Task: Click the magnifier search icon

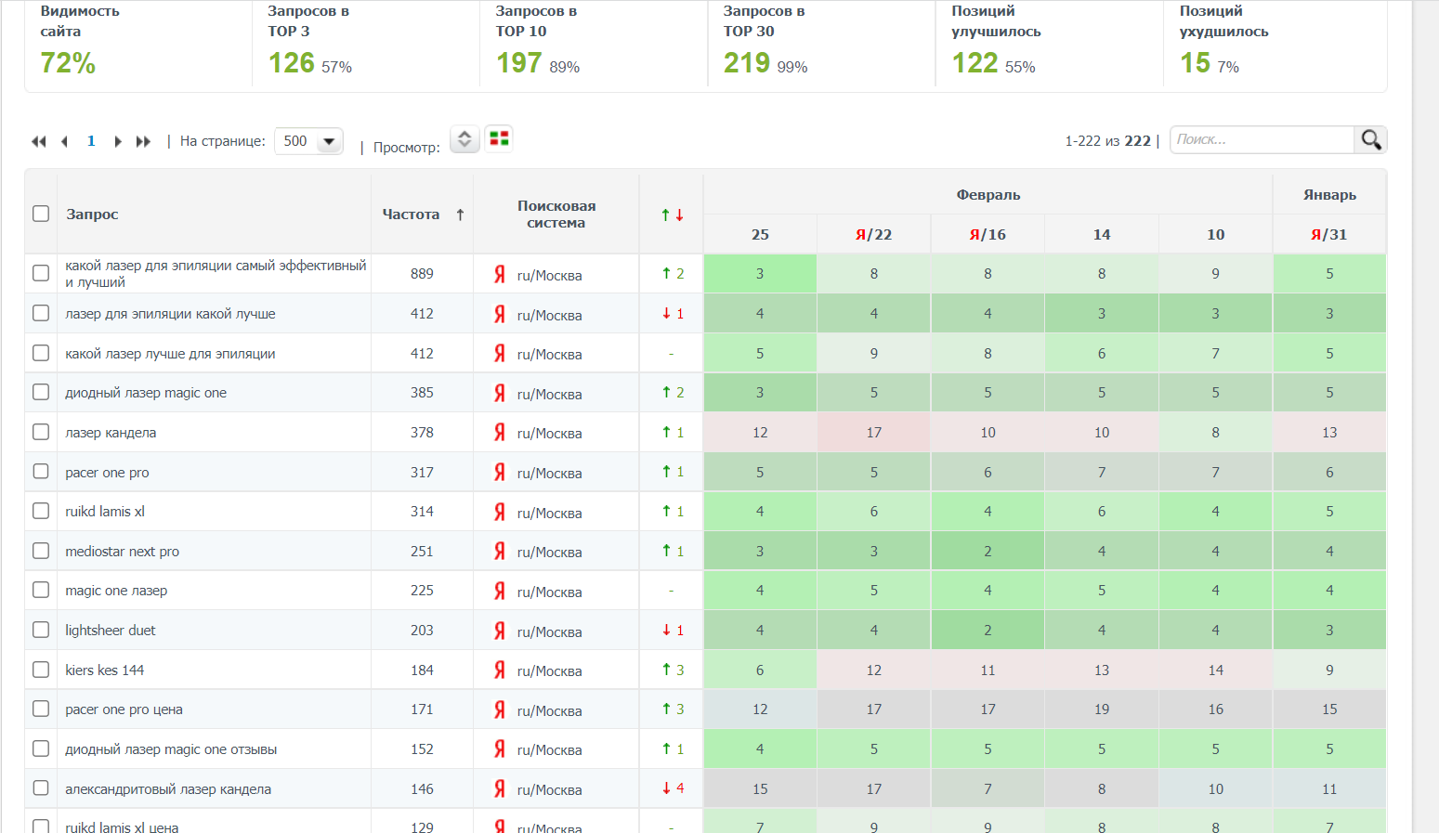Action: point(1371,139)
